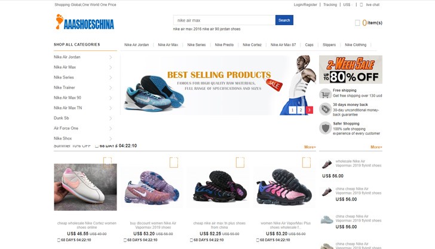Select banner slide 2 indicator
435x249 pixels.
(301, 110)
